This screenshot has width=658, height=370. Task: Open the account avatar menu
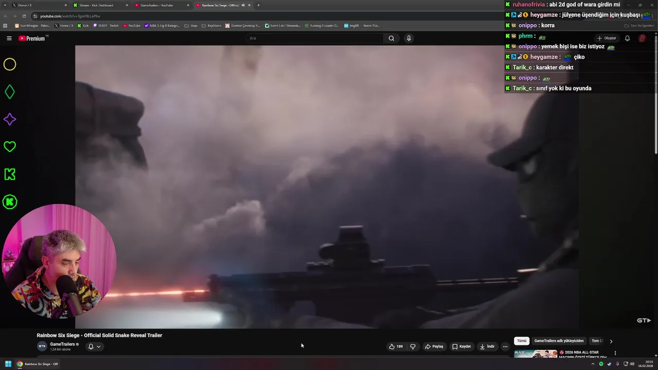pos(642,38)
